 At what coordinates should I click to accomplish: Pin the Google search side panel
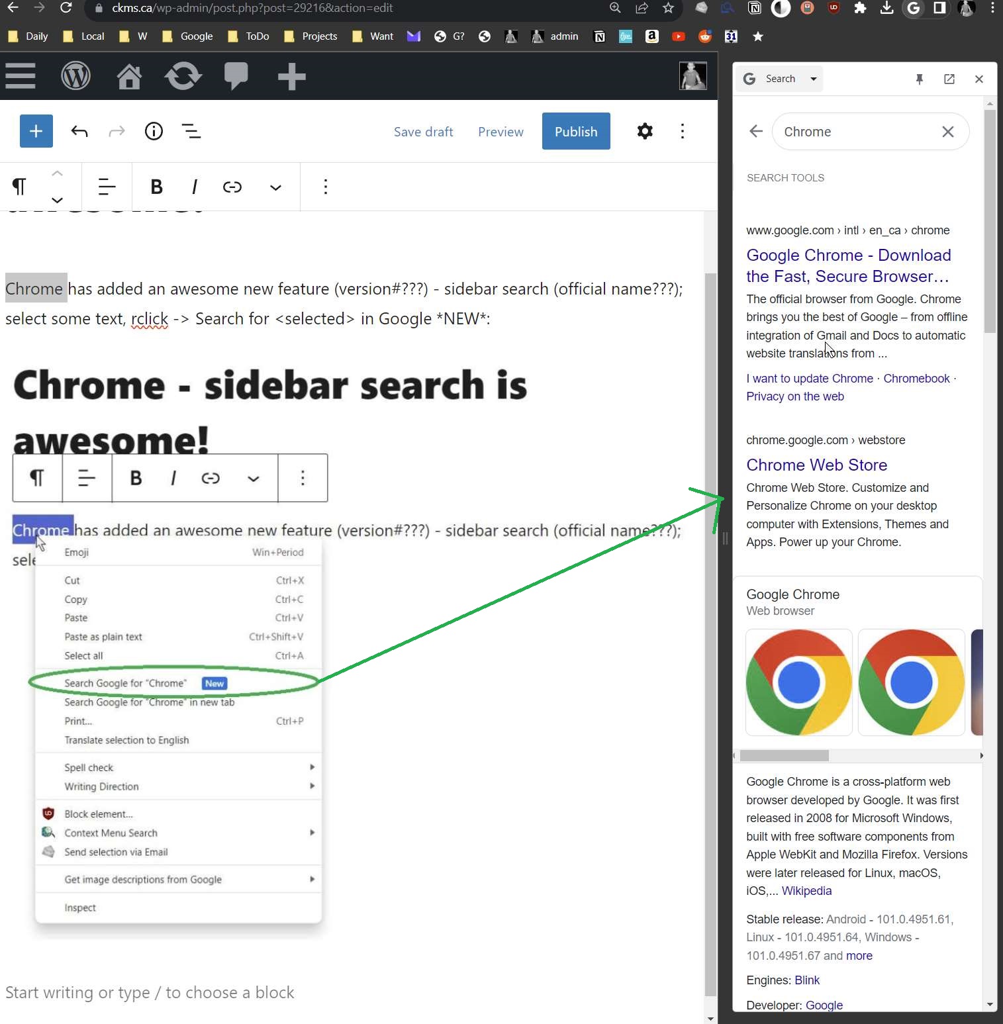pyautogui.click(x=919, y=79)
